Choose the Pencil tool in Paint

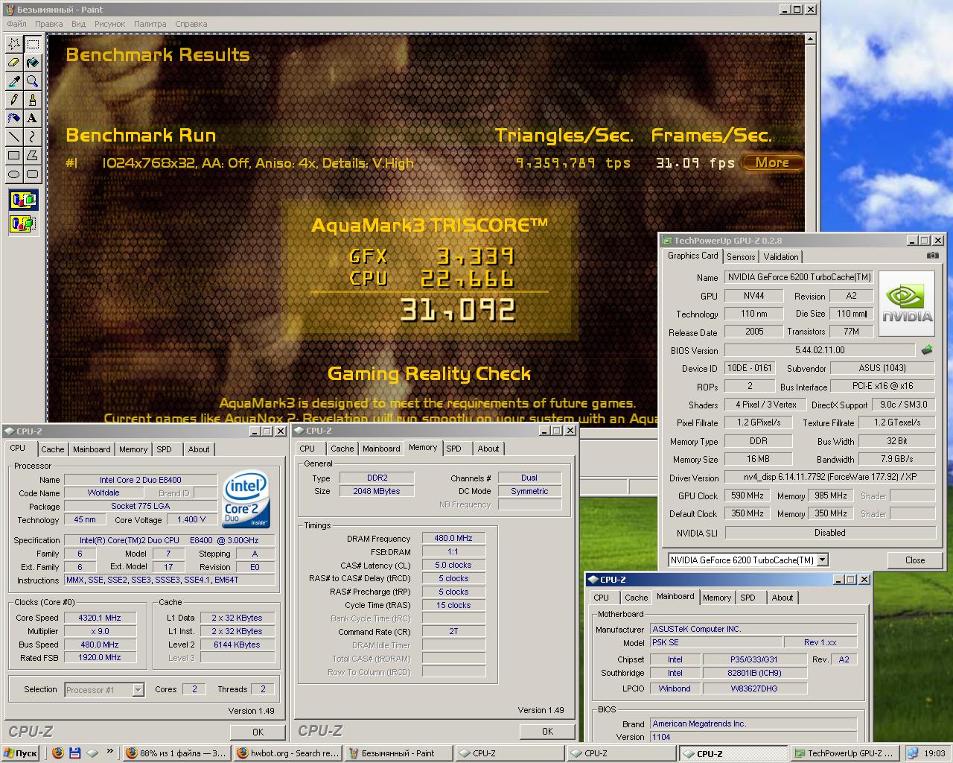click(x=14, y=100)
